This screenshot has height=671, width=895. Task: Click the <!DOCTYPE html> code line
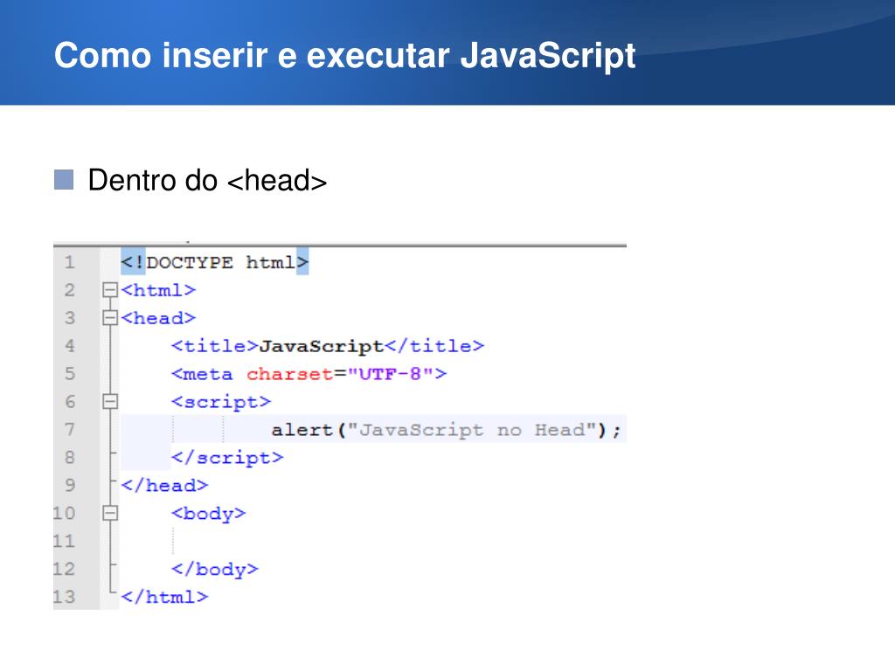pyautogui.click(x=215, y=262)
